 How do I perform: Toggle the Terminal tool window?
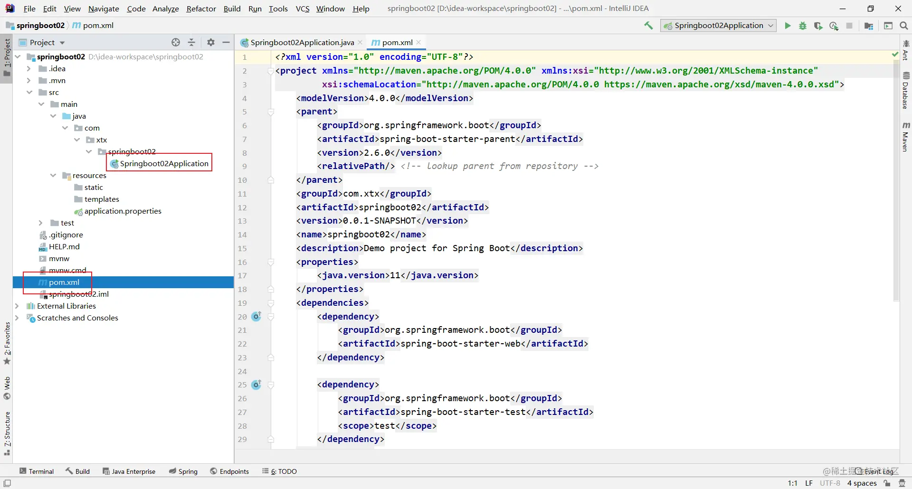37,471
